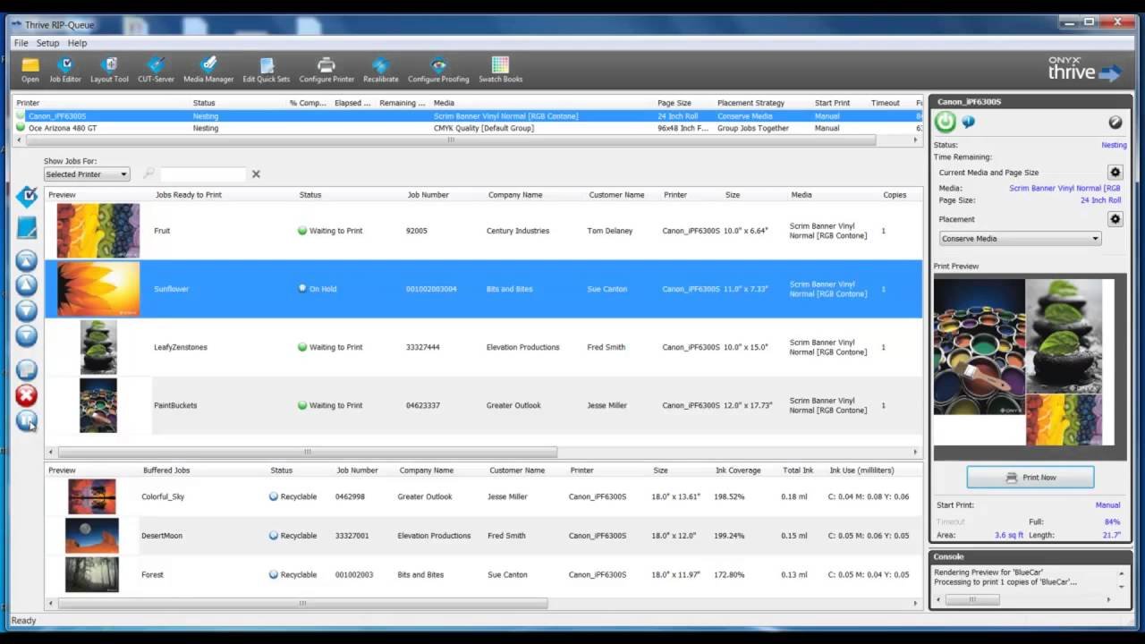Click the Recalibrate toolbar icon
The height and width of the screenshot is (644, 1145).
[380, 69]
